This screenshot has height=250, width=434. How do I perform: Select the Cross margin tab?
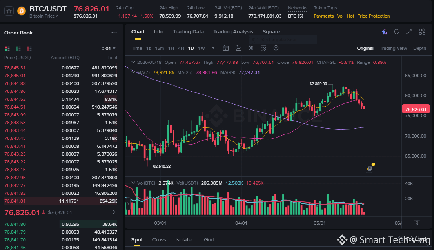(x=159, y=239)
